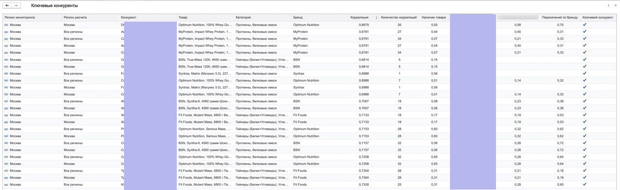Sort by Количество корреляций column header

399,17
